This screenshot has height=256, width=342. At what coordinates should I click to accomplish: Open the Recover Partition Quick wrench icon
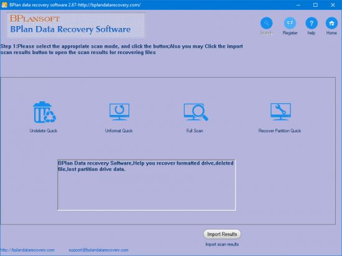(280, 112)
